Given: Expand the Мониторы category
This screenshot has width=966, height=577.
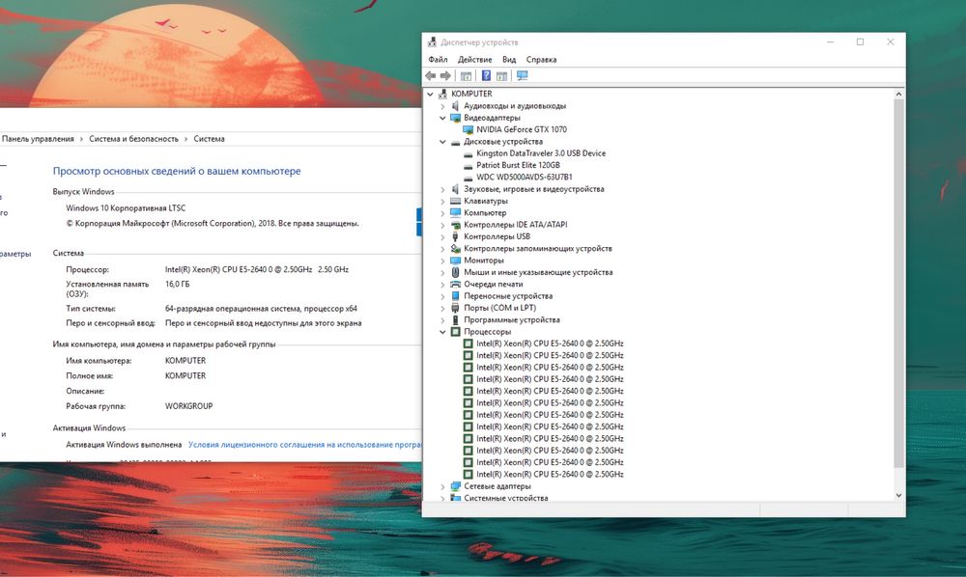Looking at the screenshot, I should coord(442,261).
